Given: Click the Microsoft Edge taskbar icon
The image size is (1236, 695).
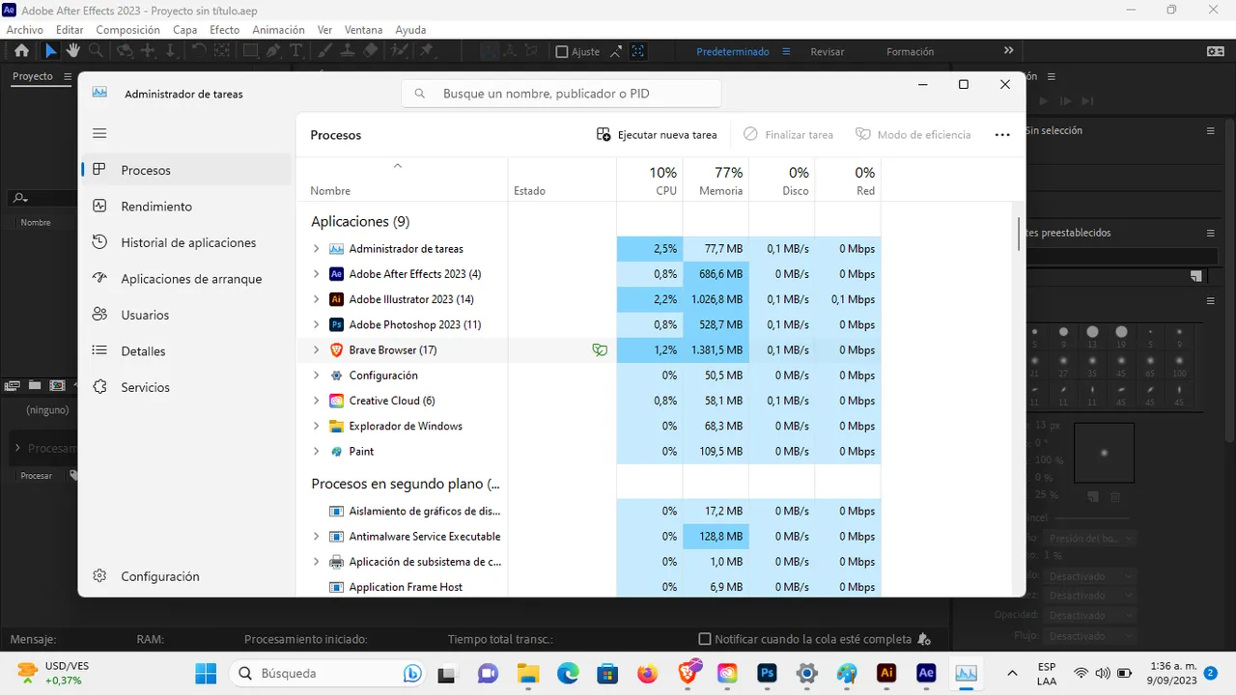Looking at the screenshot, I should [x=567, y=673].
